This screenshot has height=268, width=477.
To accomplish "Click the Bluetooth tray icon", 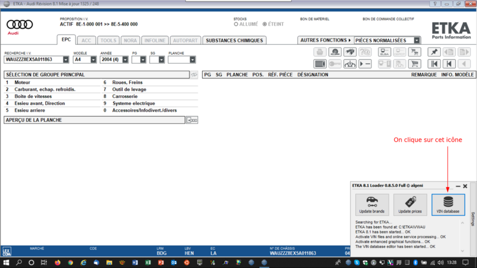I will pyautogui.click(x=415, y=262).
